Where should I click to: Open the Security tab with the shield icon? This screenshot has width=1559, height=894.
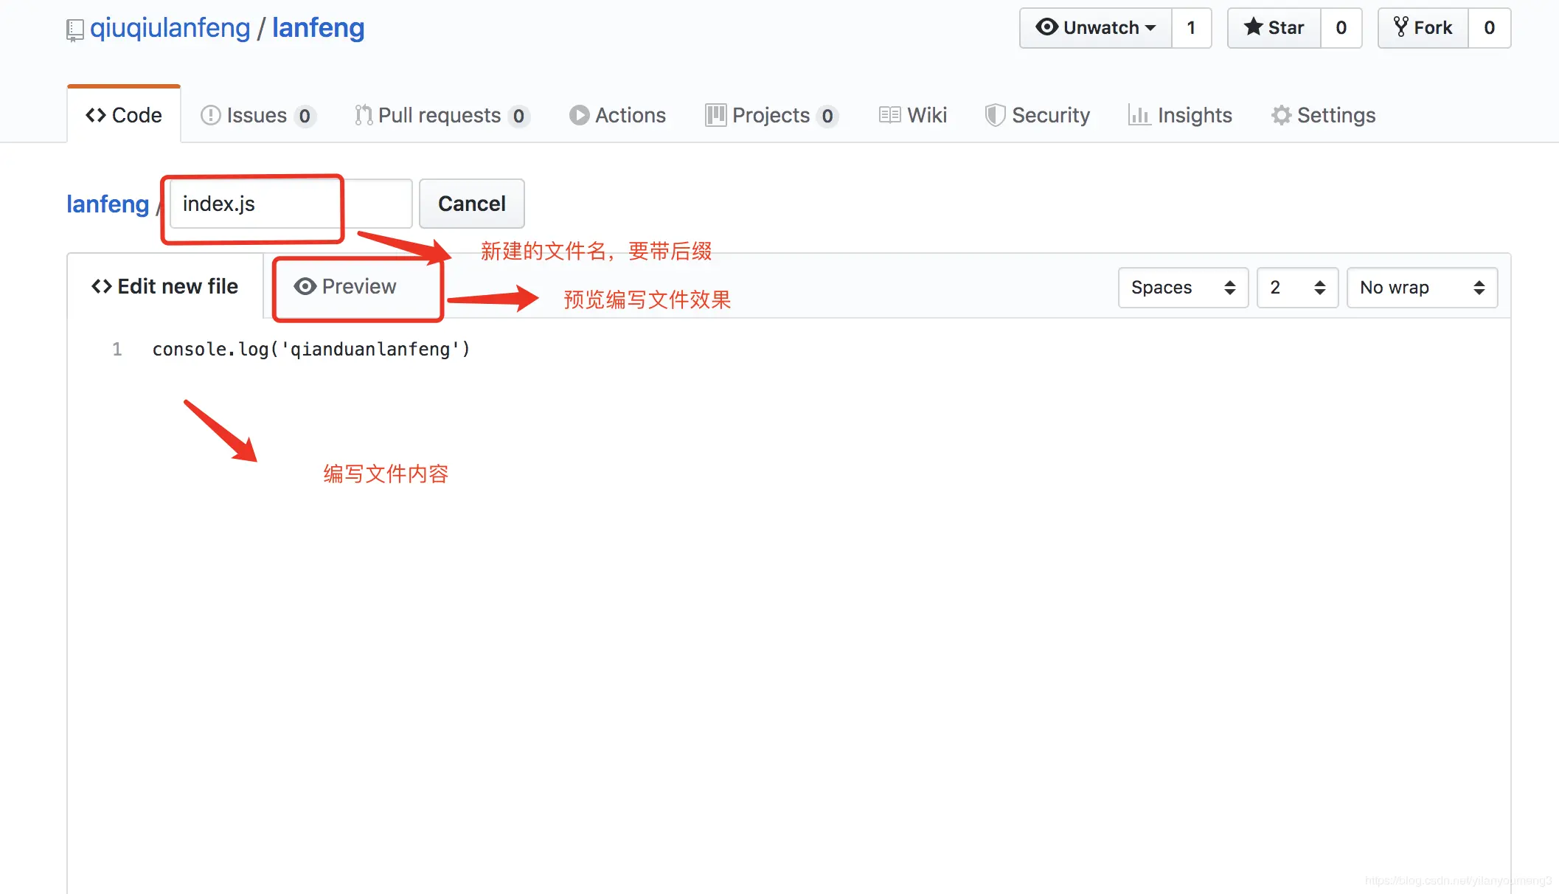point(1037,115)
